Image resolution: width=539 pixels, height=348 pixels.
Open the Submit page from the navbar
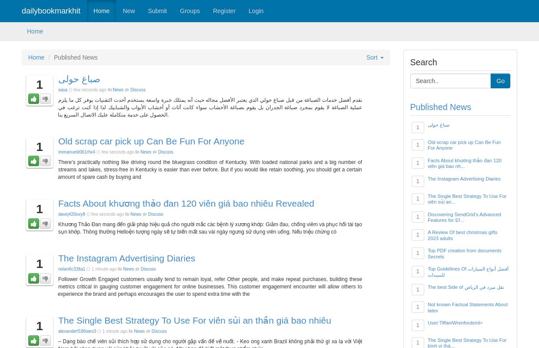click(x=157, y=11)
